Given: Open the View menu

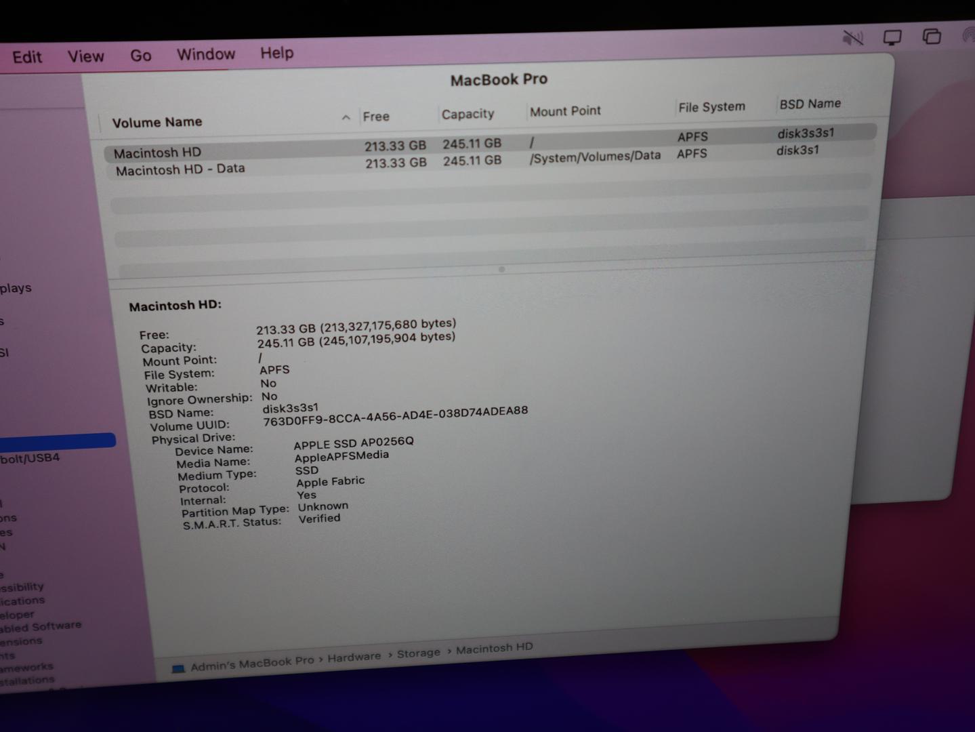Looking at the screenshot, I should [86, 56].
